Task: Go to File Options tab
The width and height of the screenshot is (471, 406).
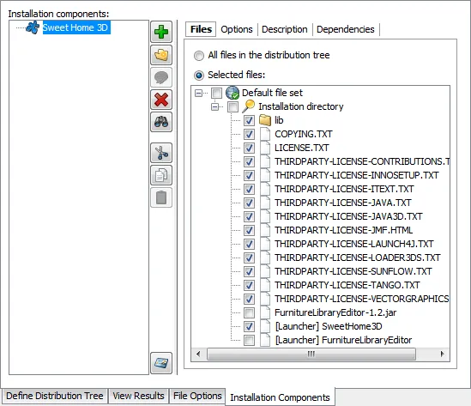Action: click(x=197, y=396)
